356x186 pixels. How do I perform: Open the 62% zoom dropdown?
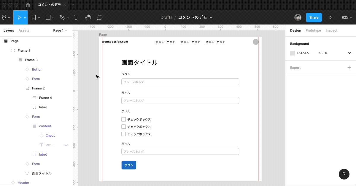(x=347, y=17)
